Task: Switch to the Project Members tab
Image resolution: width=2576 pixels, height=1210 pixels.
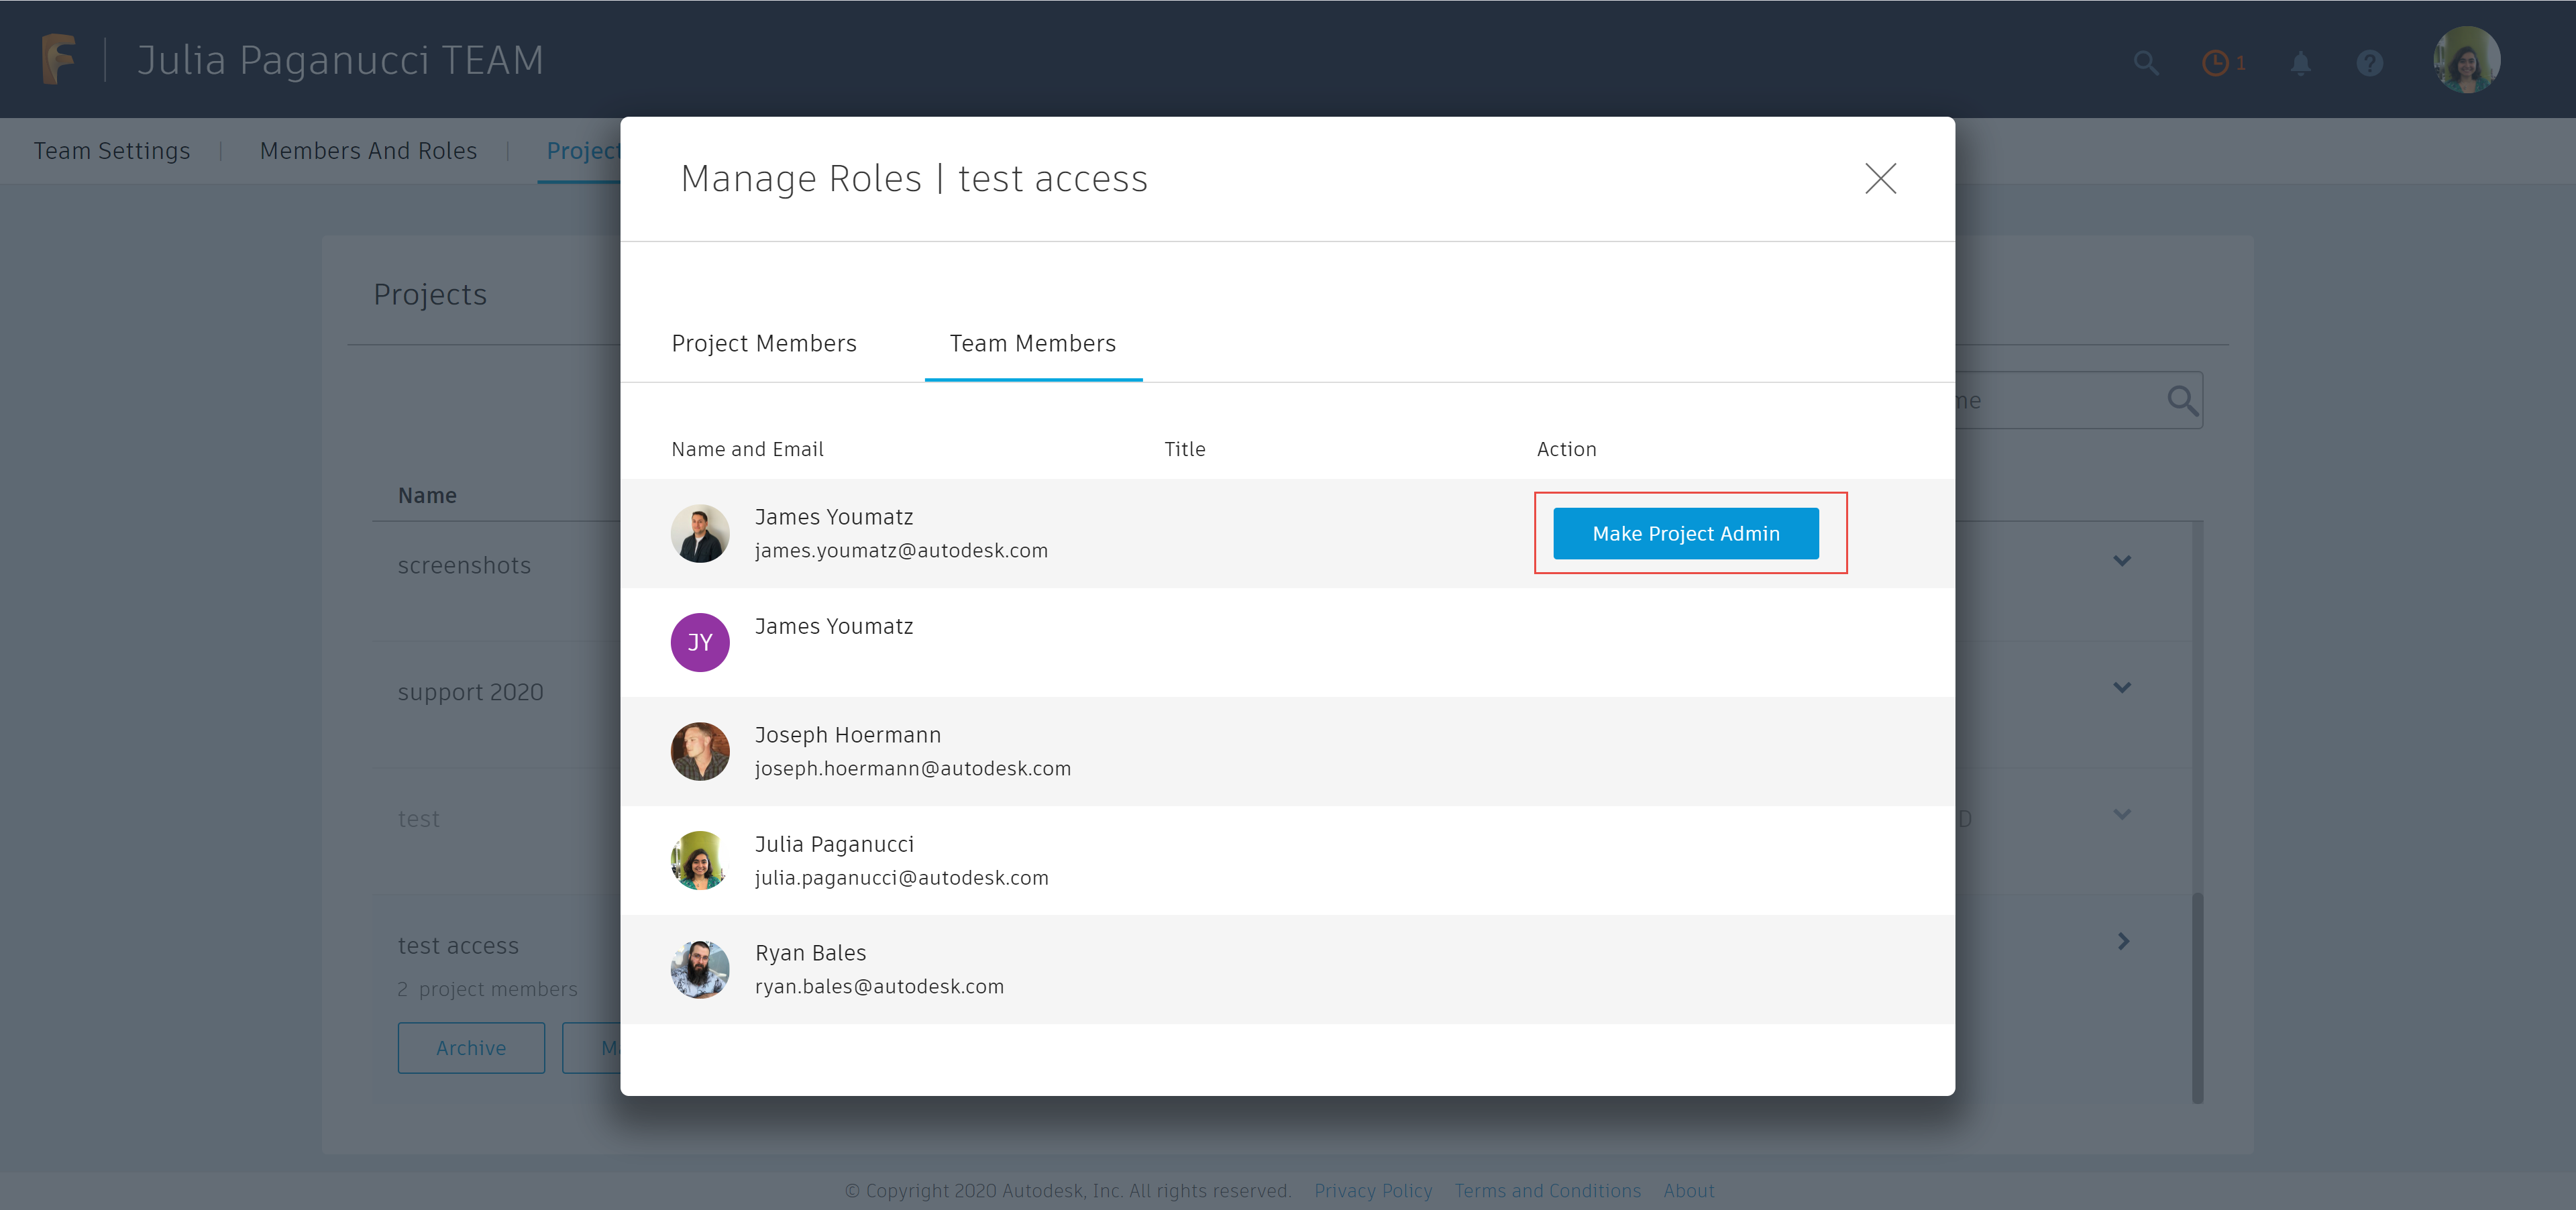Action: coord(764,344)
